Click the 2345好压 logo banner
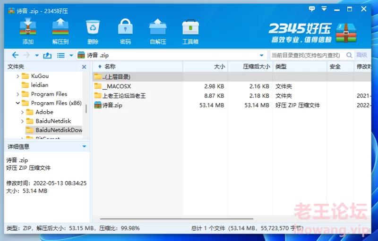The height and width of the screenshot is (241, 378). coord(312,33)
